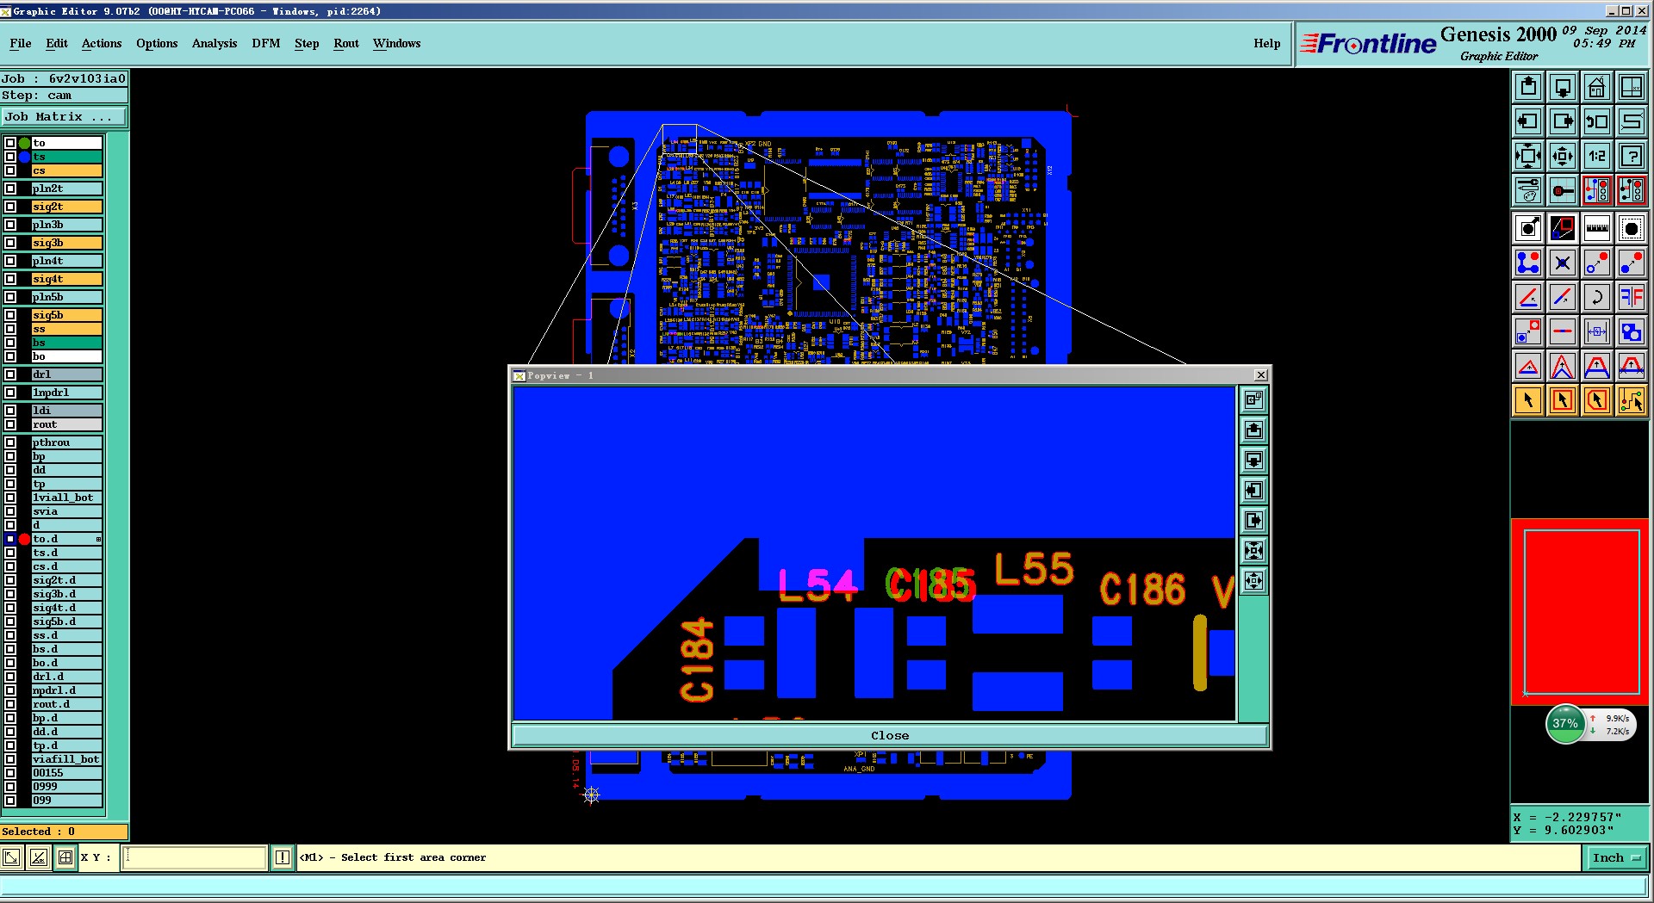The image size is (1654, 903).
Task: Toggle checkbox for layer pln2t
Action: (10, 189)
